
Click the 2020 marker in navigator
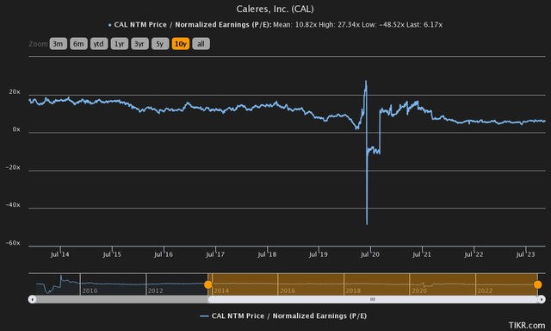pos(419,290)
